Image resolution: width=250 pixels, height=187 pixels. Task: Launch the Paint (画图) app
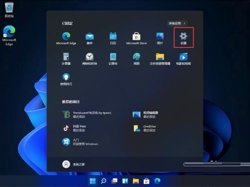tap(136, 59)
